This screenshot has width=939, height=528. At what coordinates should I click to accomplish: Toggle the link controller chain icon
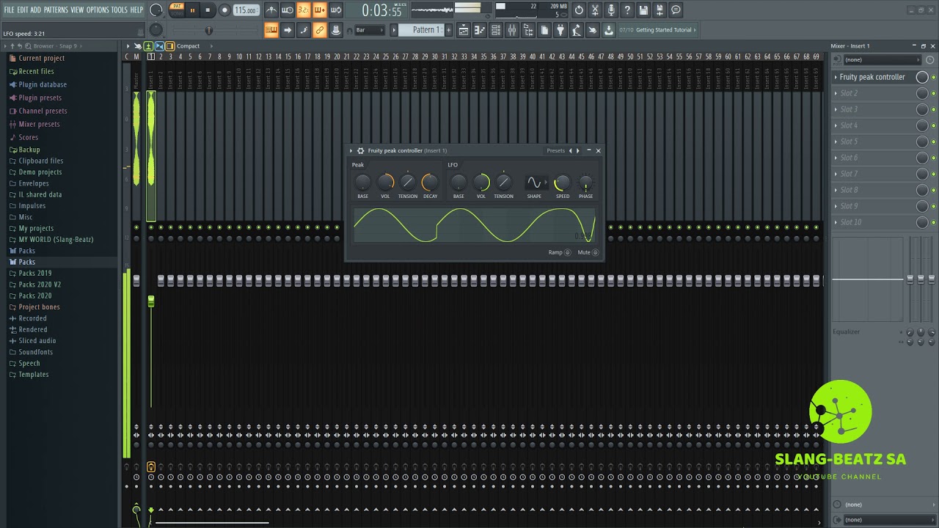click(x=319, y=30)
